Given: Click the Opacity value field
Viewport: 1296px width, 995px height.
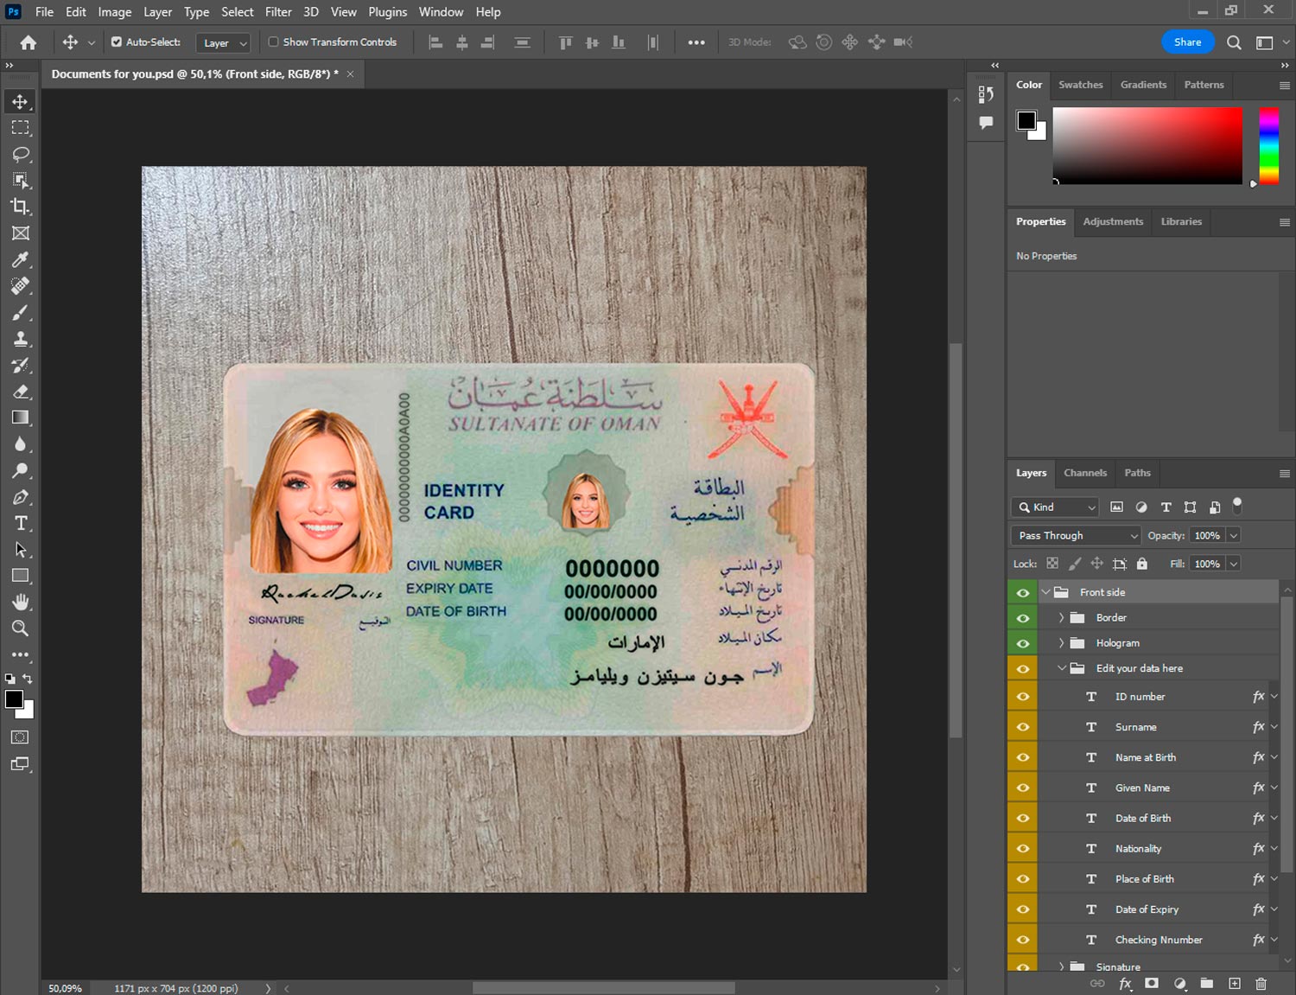Looking at the screenshot, I should [1207, 536].
